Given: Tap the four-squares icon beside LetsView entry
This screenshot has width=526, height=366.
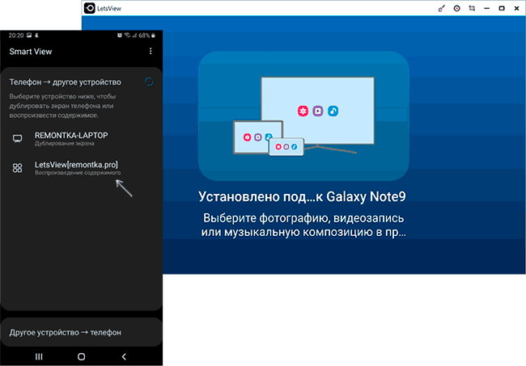Looking at the screenshot, I should (x=18, y=168).
